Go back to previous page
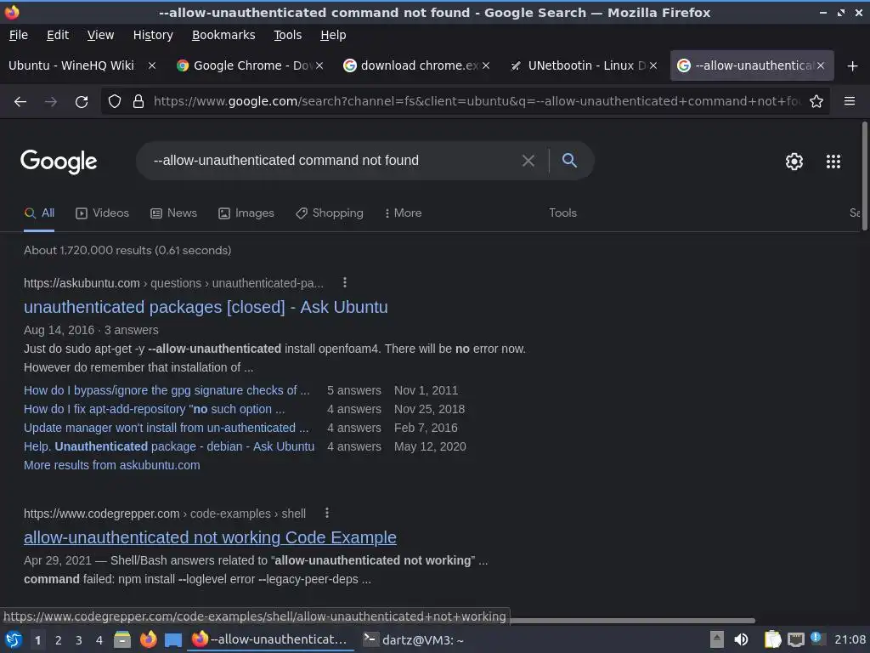 coord(20,102)
